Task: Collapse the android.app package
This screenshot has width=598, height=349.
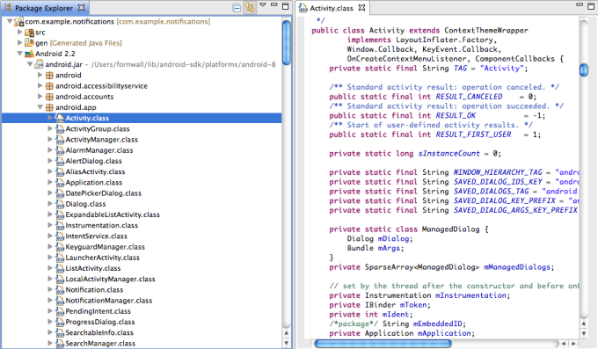Action: [40, 107]
